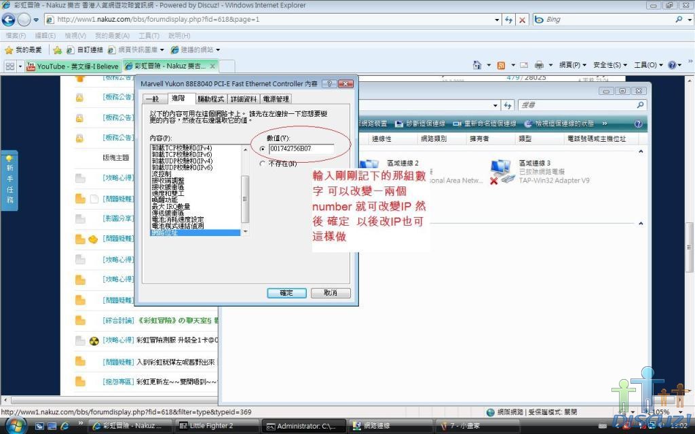The height and width of the screenshot is (434, 695).
Task: Open the Quick Tabs grid icon
Action: pos(10,66)
